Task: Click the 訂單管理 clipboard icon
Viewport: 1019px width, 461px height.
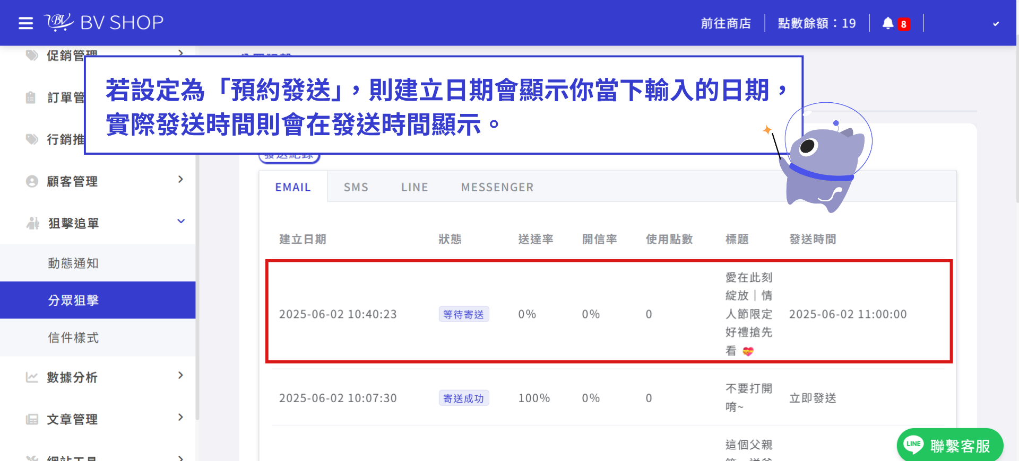Action: coord(31,97)
